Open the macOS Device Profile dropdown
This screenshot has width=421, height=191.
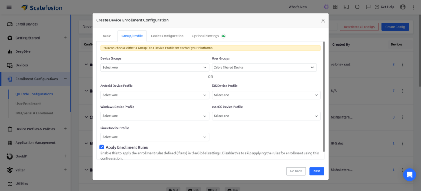pyautogui.click(x=266, y=116)
